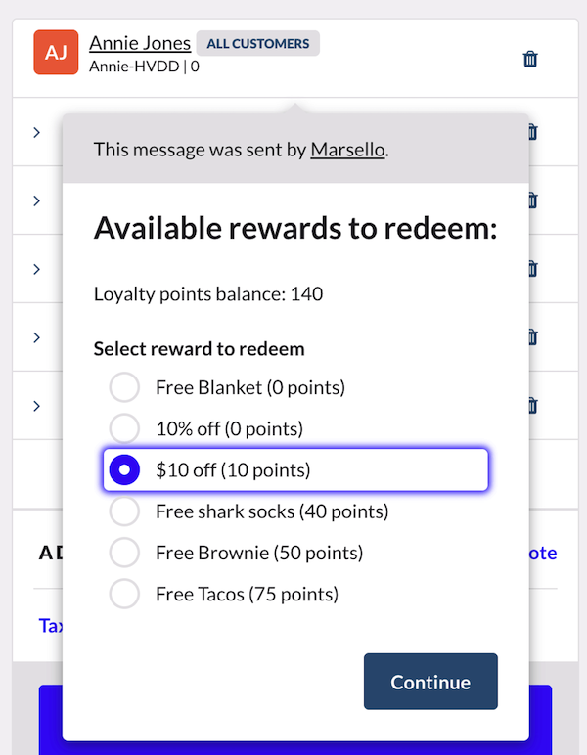Delete the first line item with trash icon
587x755 pixels.
pyautogui.click(x=532, y=132)
